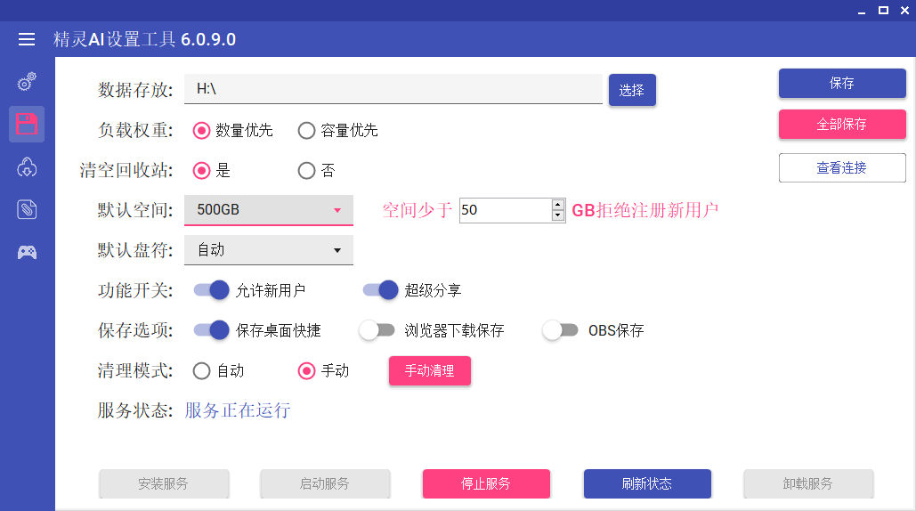Open the hamburger menu

click(x=27, y=39)
